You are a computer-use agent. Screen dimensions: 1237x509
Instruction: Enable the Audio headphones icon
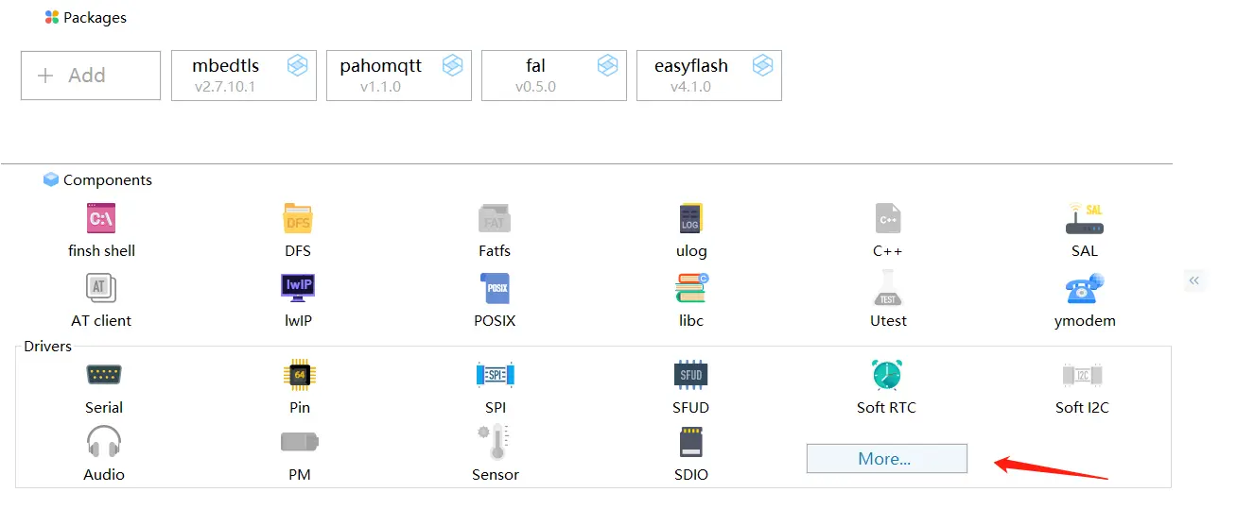click(x=103, y=442)
